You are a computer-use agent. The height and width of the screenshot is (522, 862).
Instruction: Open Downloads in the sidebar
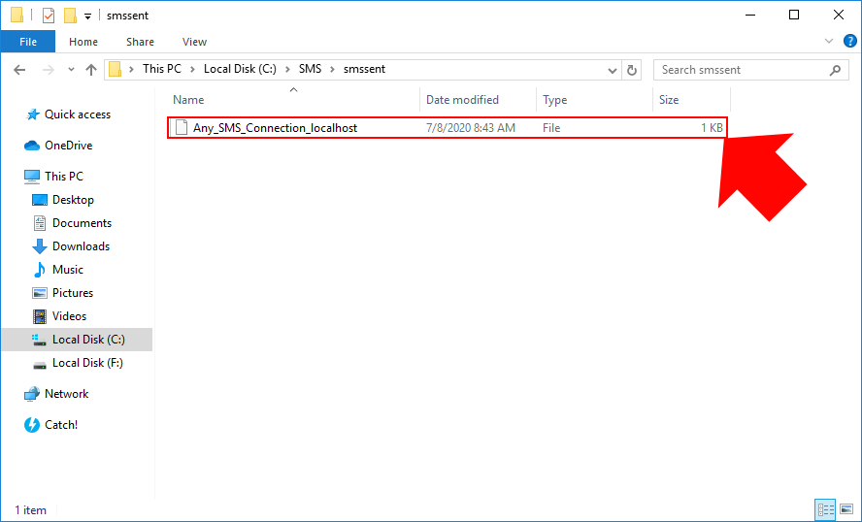pos(81,246)
